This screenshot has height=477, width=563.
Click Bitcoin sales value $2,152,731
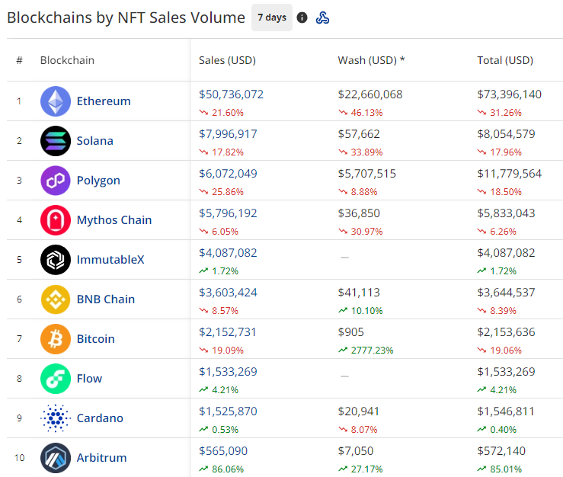(228, 332)
